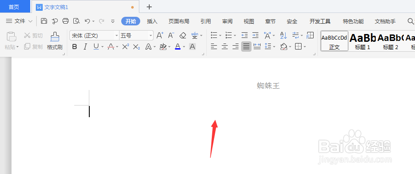The height and width of the screenshot is (174, 415).
Task: Apply the blue font color A button
Action: point(178,47)
